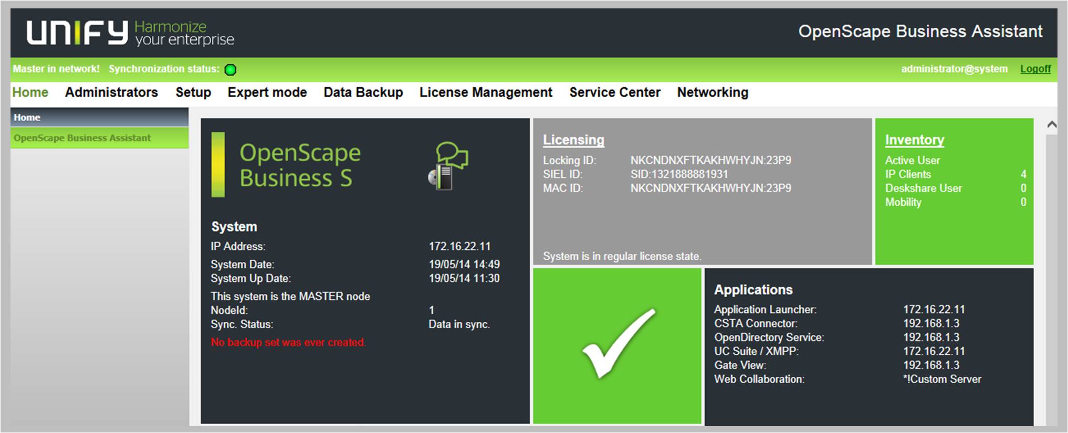Click the Master in network! status text
The image size is (1068, 433).
coord(56,69)
